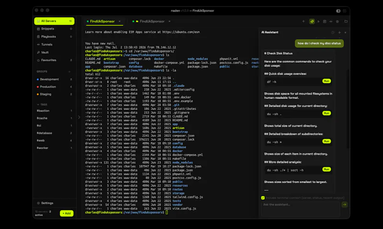This screenshot has width=383, height=229.
Task: Focus the Ask the assistant input field
Action: 301,209
